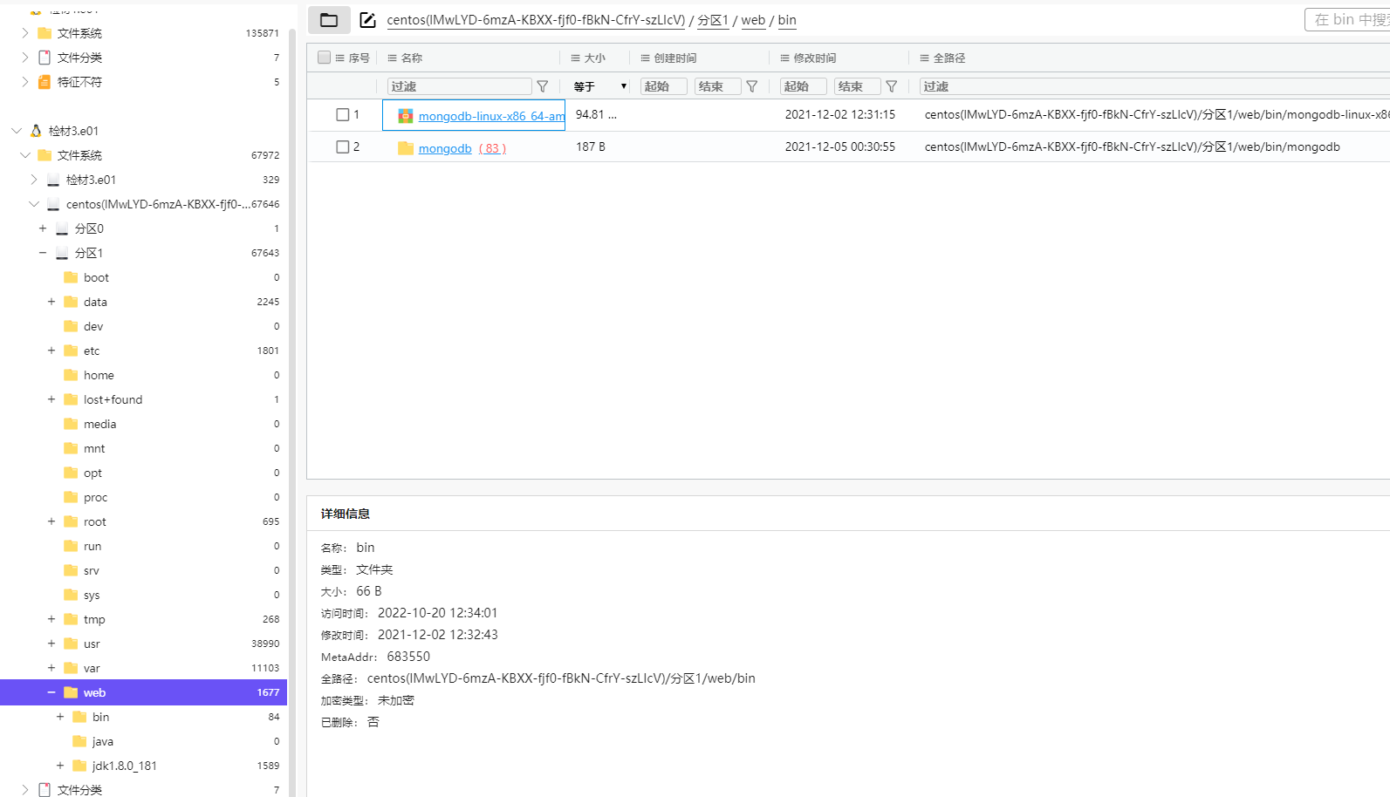Click the search in bin input box
The image size is (1390, 797).
click(1348, 20)
